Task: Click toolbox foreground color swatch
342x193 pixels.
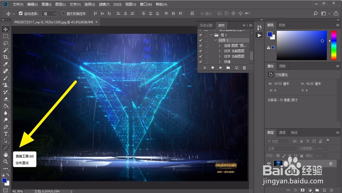Action: pyautogui.click(x=4, y=180)
